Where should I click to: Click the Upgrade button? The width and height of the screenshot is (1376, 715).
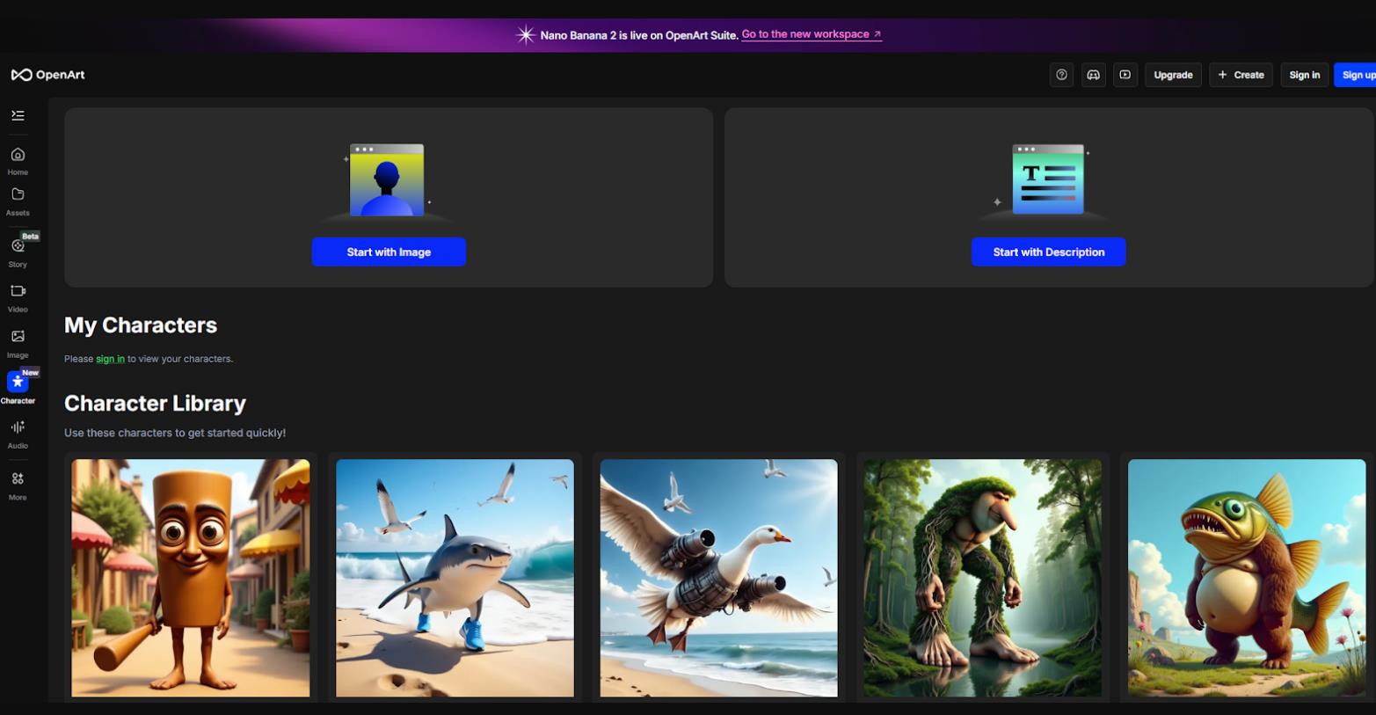pos(1173,75)
